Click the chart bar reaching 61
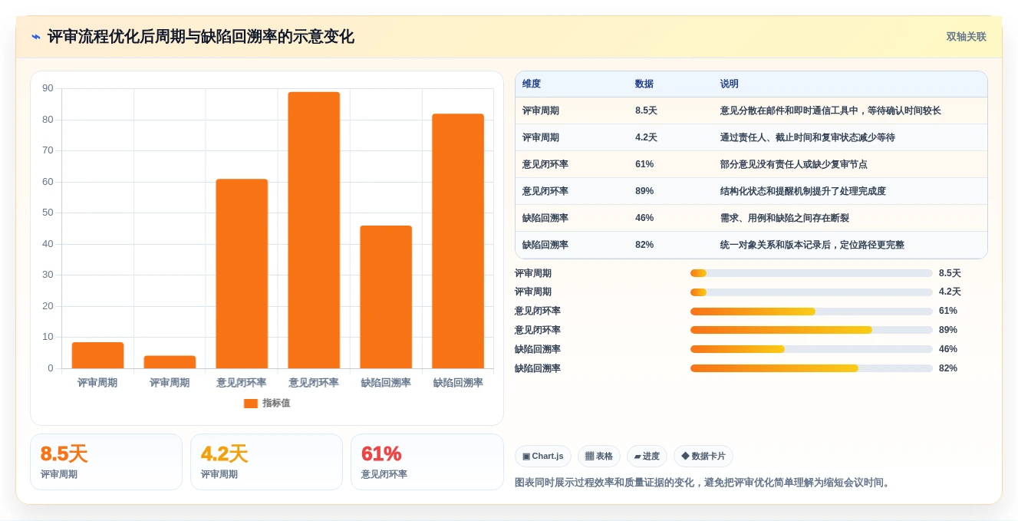Viewport: 1018px width, 521px height. coord(242,274)
